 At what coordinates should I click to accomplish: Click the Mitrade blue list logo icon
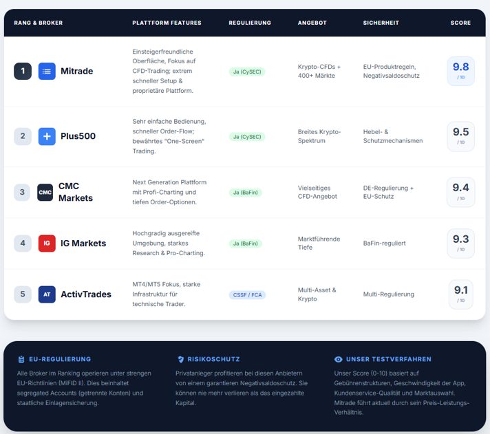(x=47, y=71)
